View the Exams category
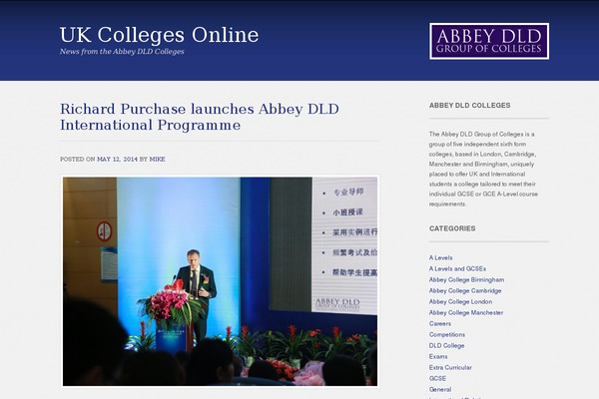 (x=438, y=357)
